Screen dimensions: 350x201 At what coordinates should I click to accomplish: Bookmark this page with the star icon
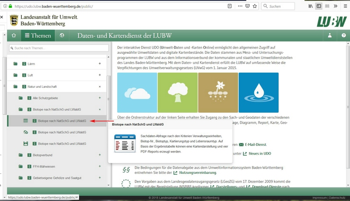(255, 7)
